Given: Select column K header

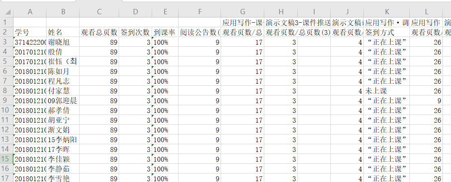Looking at the screenshot, I should (x=386, y=12).
